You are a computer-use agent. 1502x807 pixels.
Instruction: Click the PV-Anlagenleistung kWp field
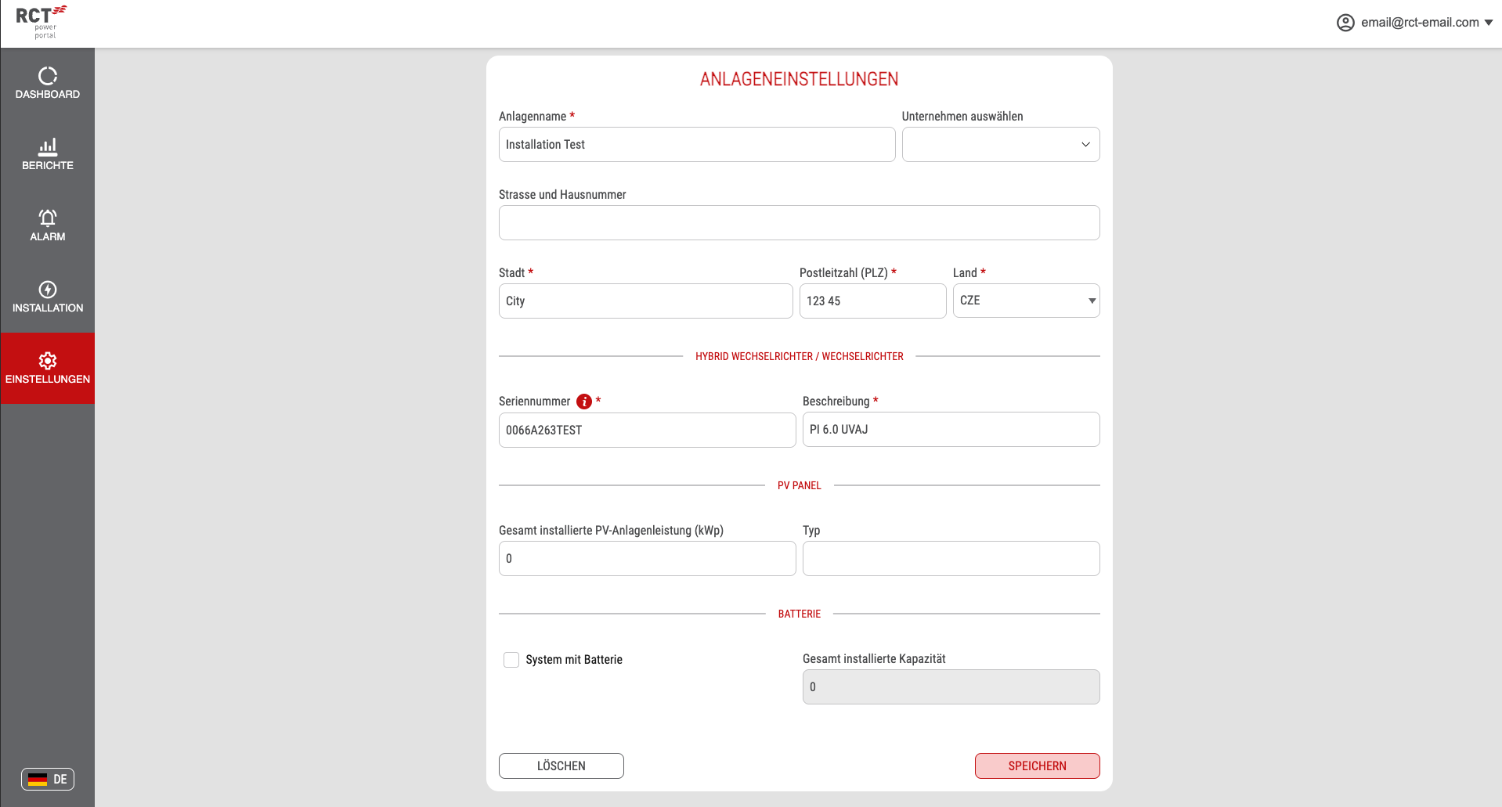647,559
